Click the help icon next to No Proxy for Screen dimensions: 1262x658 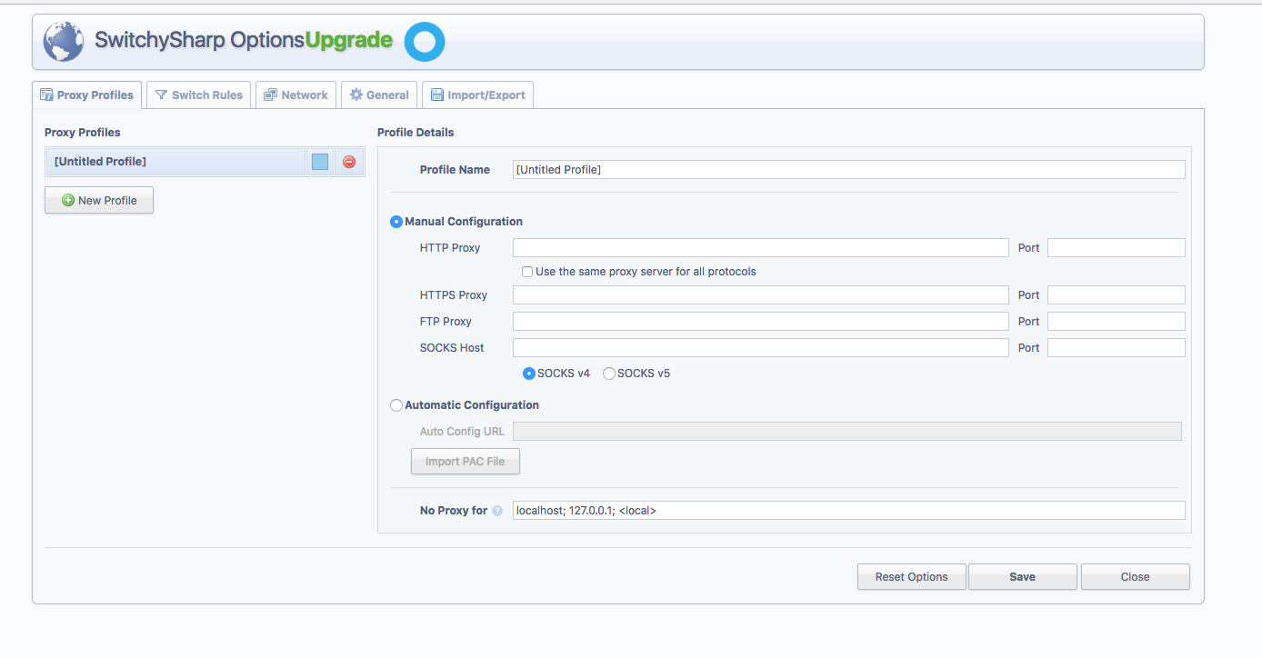click(497, 511)
